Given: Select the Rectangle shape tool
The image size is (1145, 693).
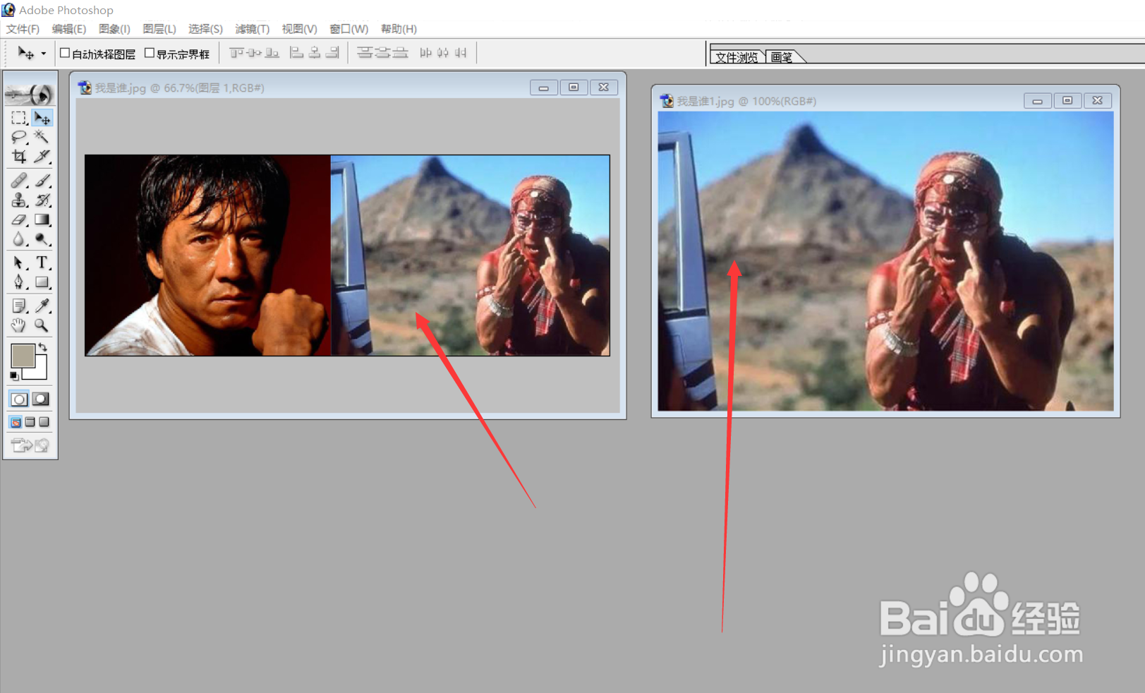Looking at the screenshot, I should coord(42,282).
